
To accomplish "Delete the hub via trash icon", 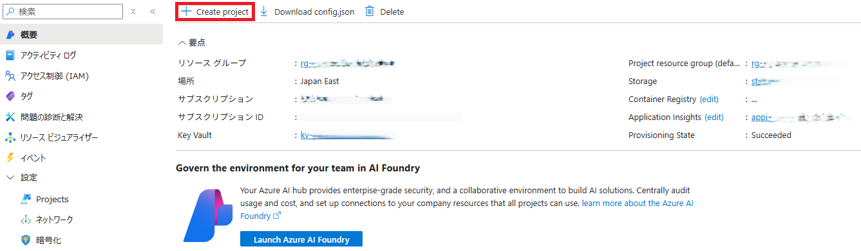I will pos(384,12).
